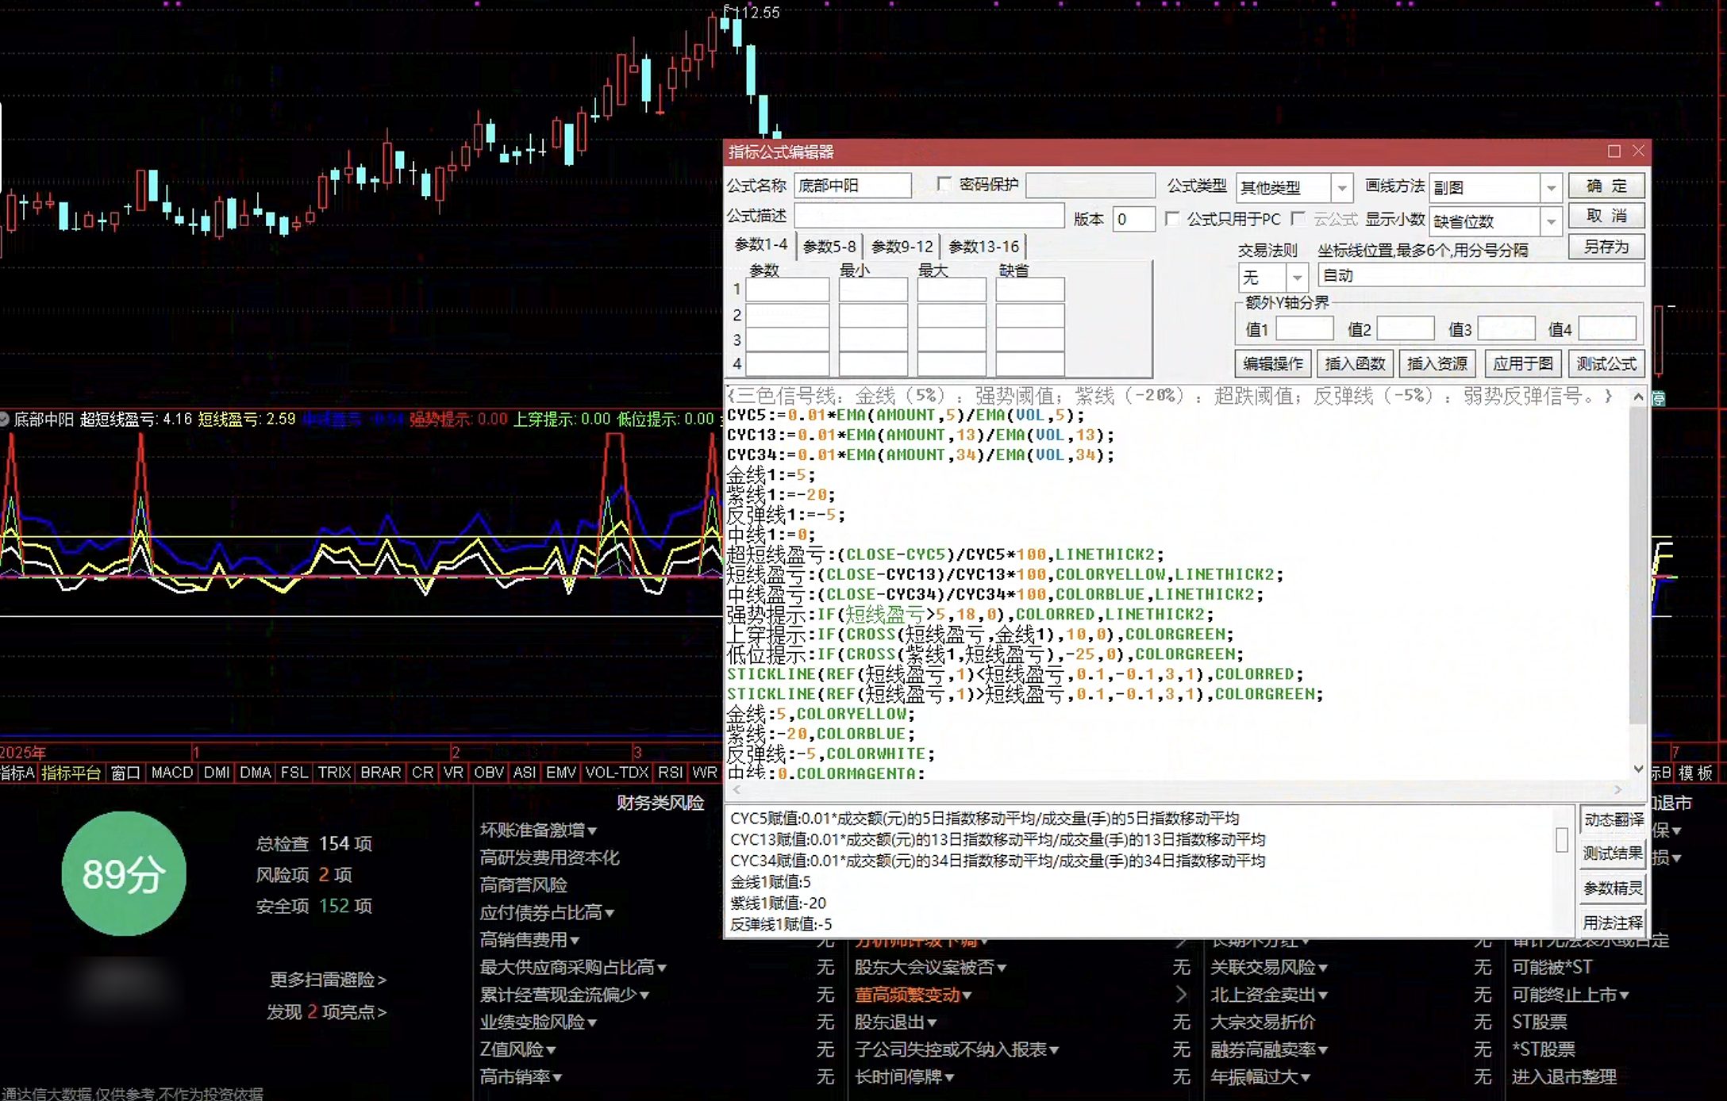The width and height of the screenshot is (1727, 1101).
Task: Toggle 密码保护 checkbox
Action: [x=944, y=184]
